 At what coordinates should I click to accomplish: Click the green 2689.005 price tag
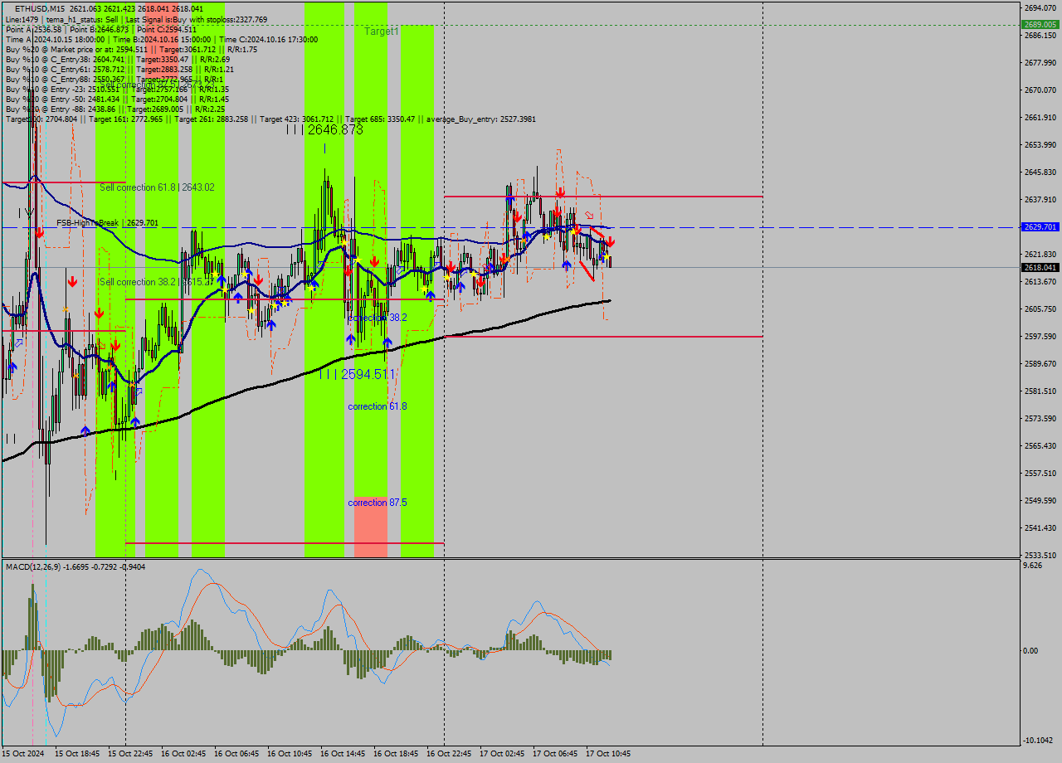[1040, 25]
